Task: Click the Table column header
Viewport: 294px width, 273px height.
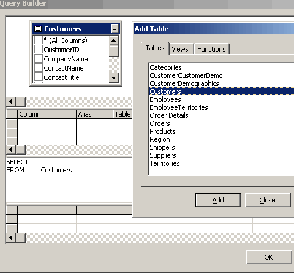Action: tap(123, 114)
